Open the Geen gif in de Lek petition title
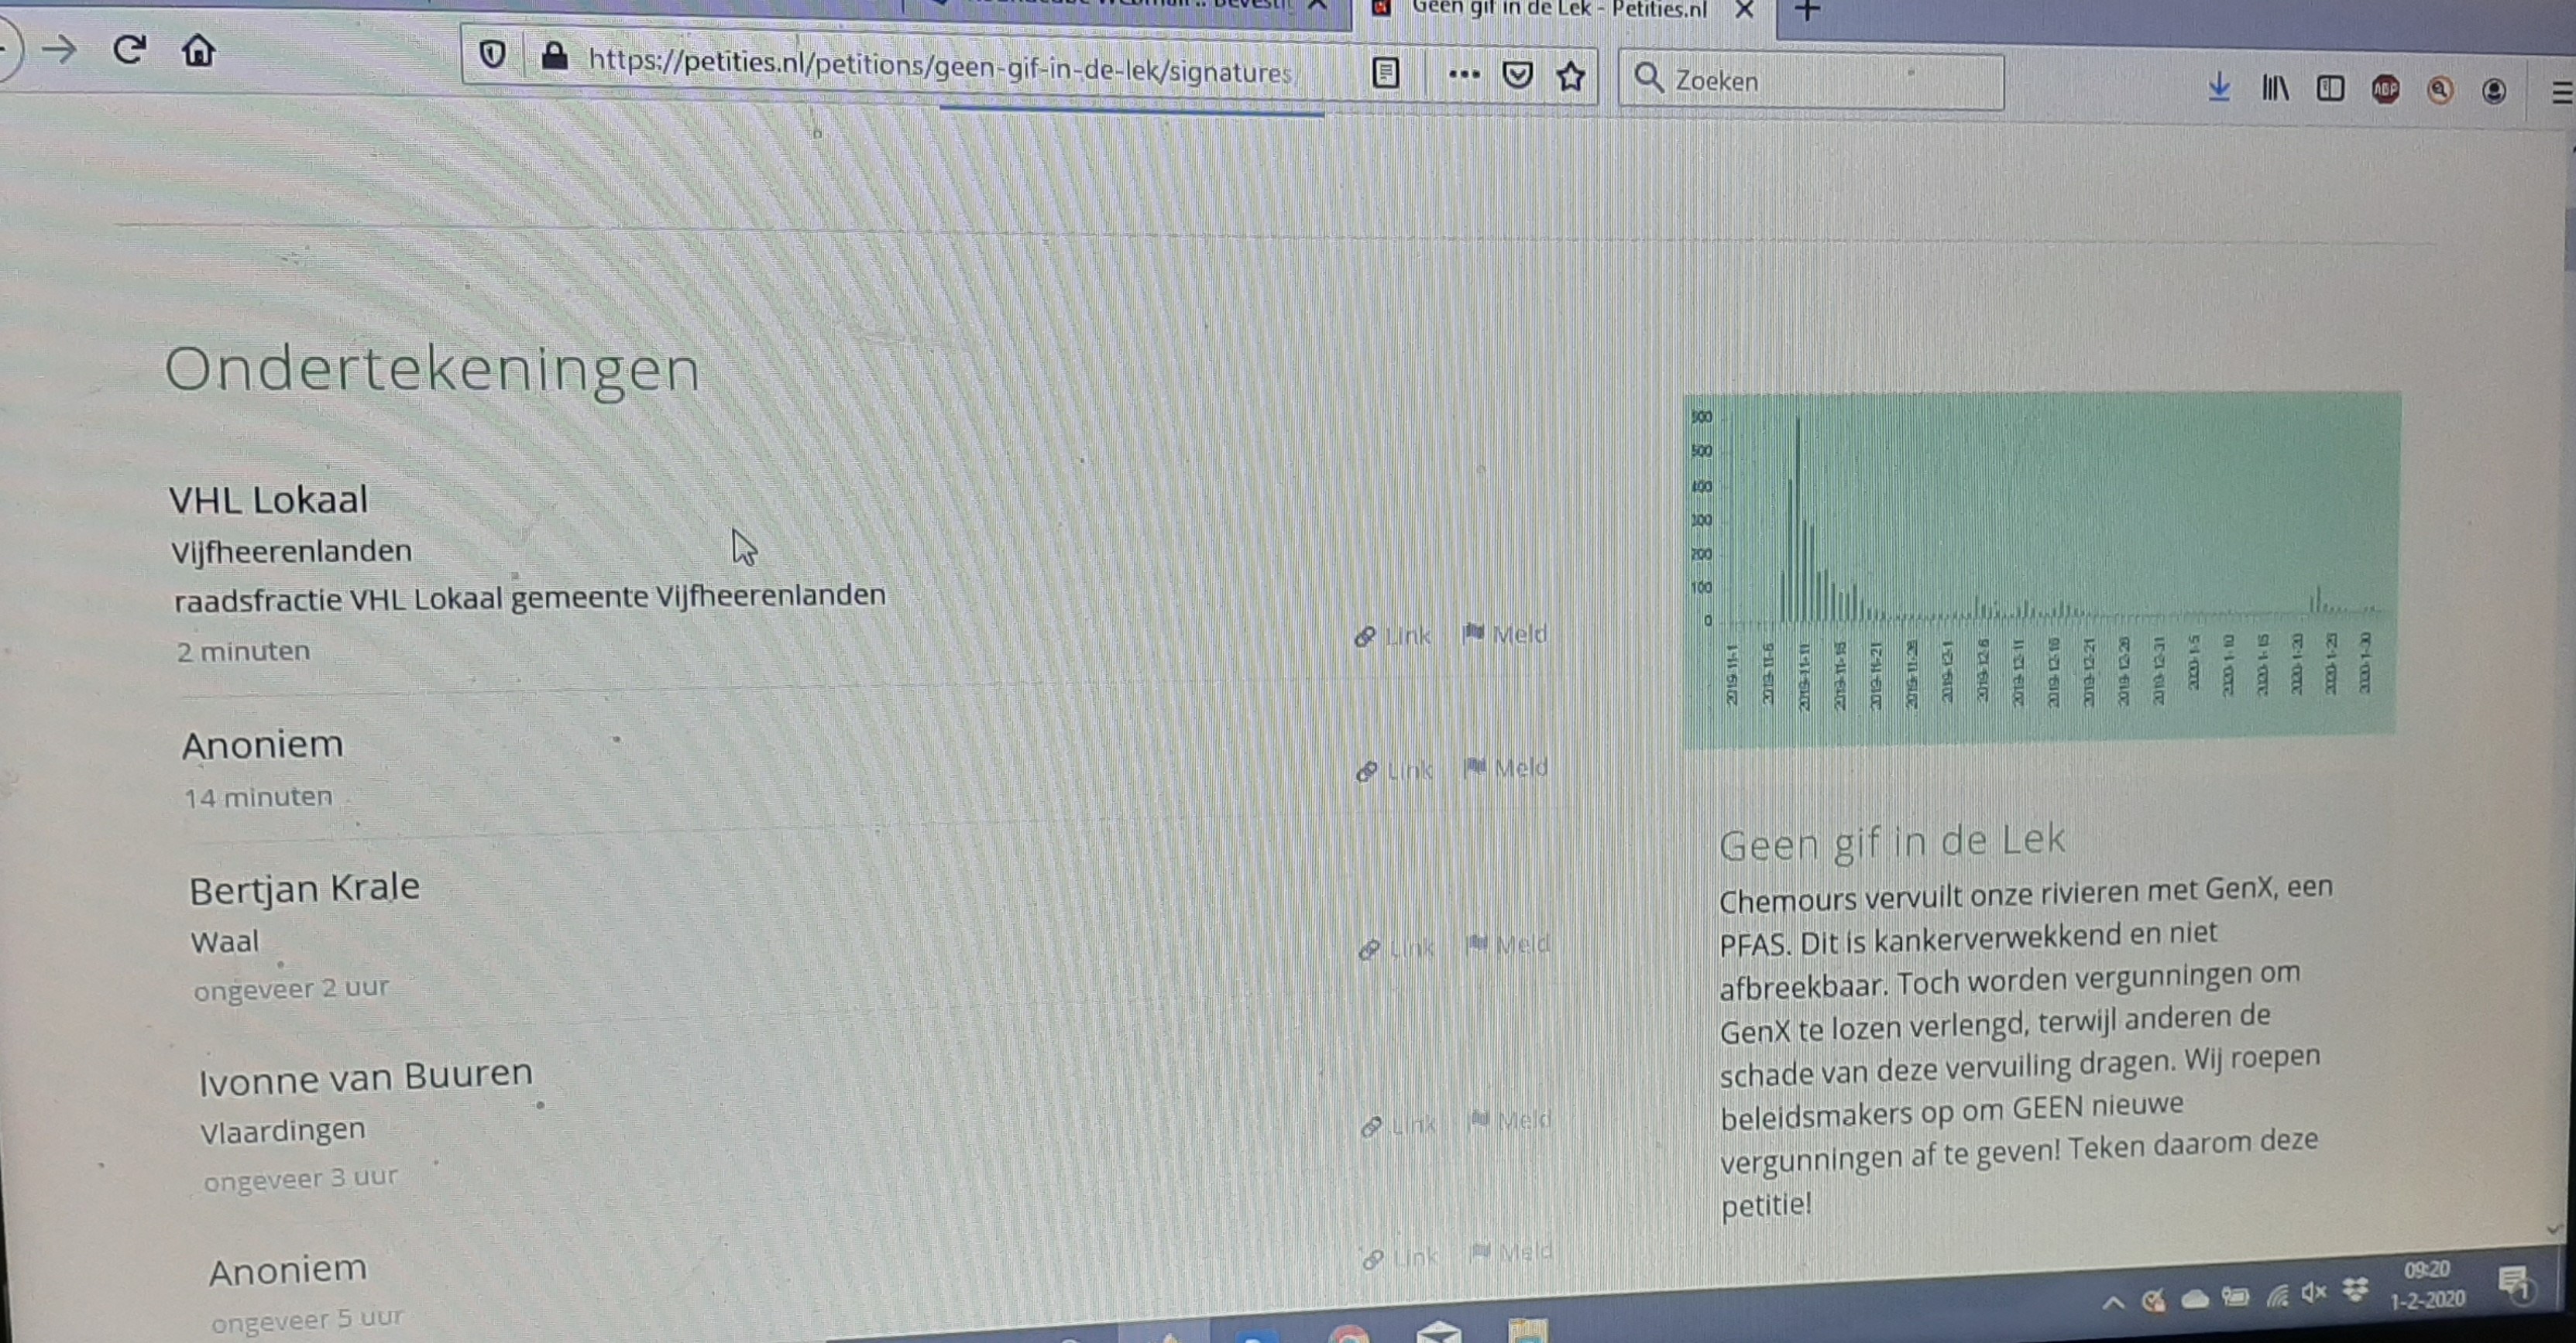 1892,842
